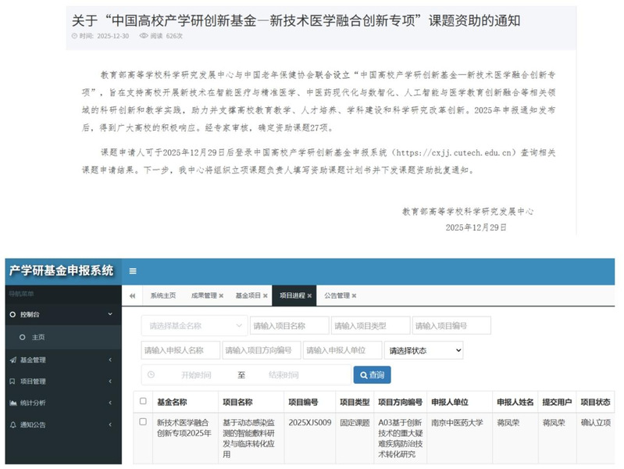624x469 pixels.
Task: Check the row checkbox for 新技术医学融合创新专项2025年
Action: coord(142,422)
